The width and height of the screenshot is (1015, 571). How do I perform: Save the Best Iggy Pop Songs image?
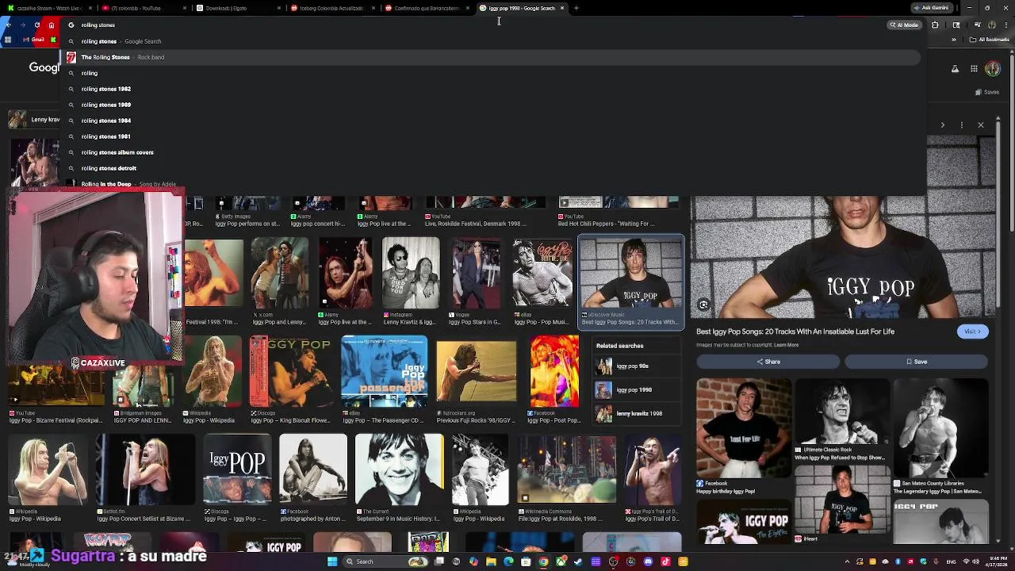[916, 362]
